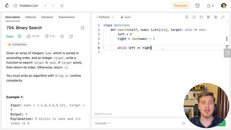231x130 pixels.
Task: Open the notes side icon
Action: [x=227, y=53]
